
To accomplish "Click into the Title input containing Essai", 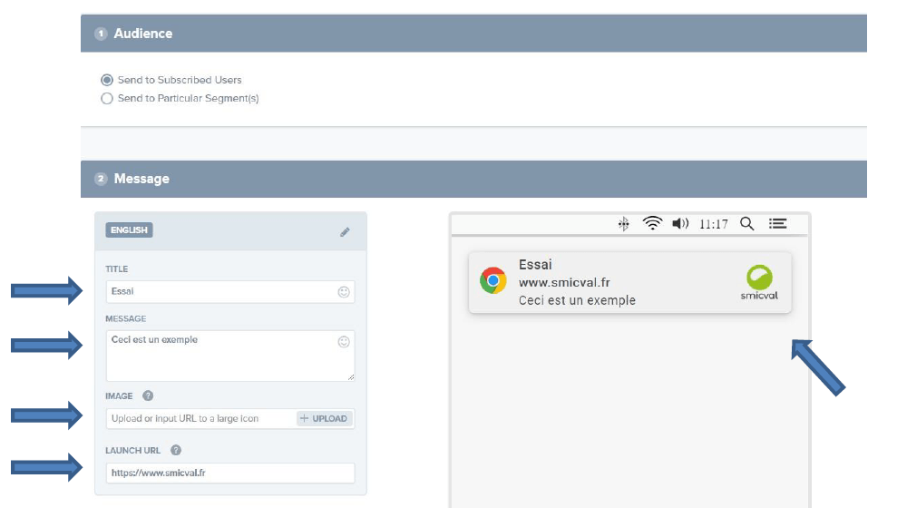I will click(218, 292).
